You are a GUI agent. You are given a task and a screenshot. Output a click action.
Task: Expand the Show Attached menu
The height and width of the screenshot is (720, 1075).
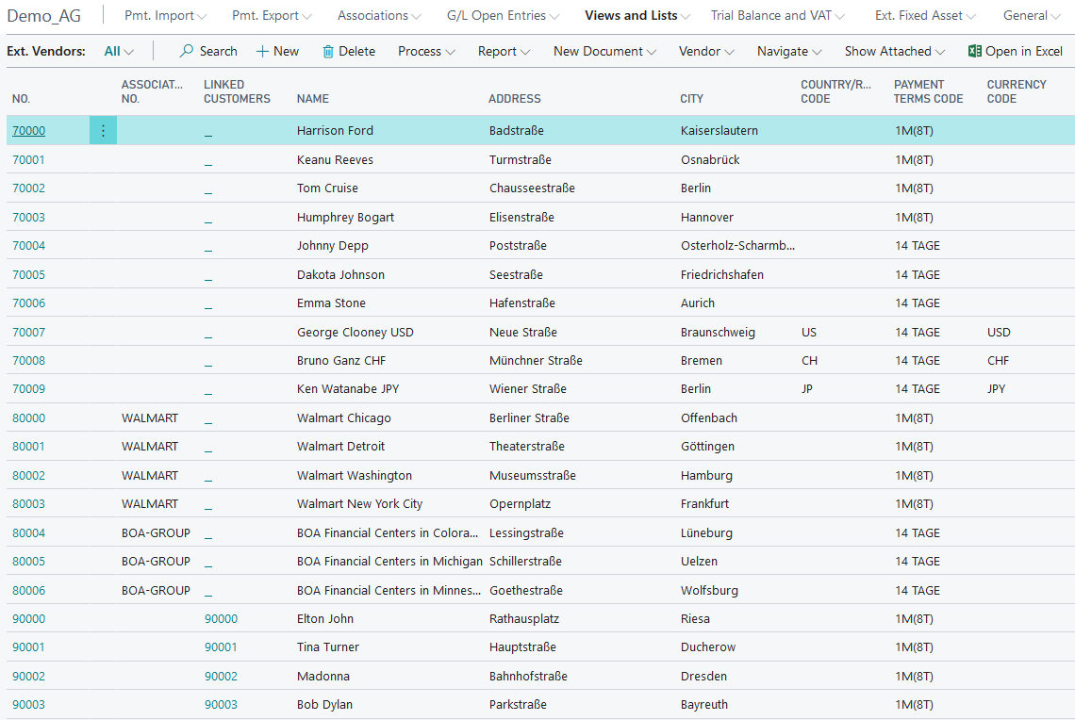tap(894, 52)
